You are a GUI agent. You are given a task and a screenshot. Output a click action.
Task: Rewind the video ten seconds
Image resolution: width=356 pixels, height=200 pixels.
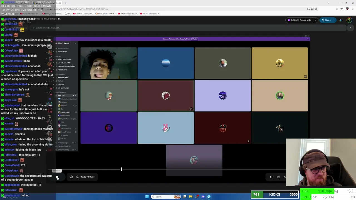71,177
